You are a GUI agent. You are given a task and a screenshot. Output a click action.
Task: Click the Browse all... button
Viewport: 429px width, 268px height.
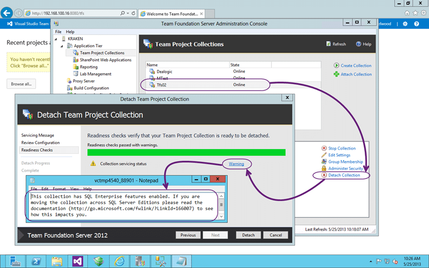click(21, 84)
